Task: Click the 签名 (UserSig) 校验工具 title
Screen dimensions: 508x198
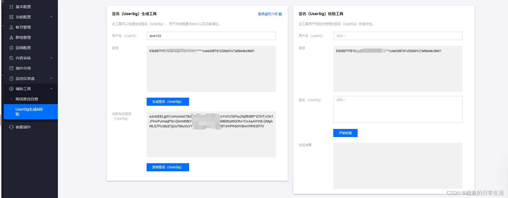Action: point(321,14)
